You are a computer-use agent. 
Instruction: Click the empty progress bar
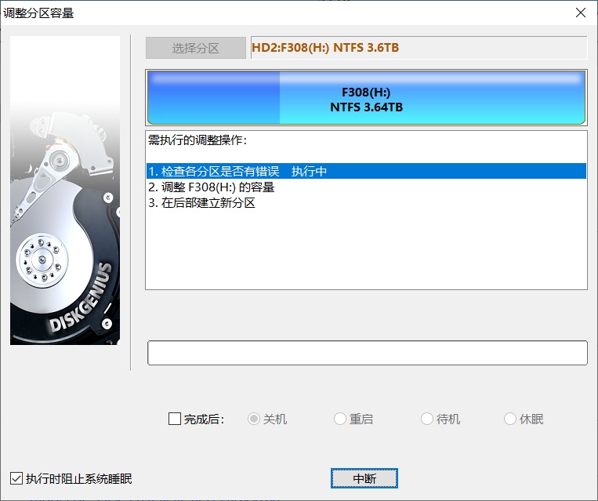click(x=368, y=353)
